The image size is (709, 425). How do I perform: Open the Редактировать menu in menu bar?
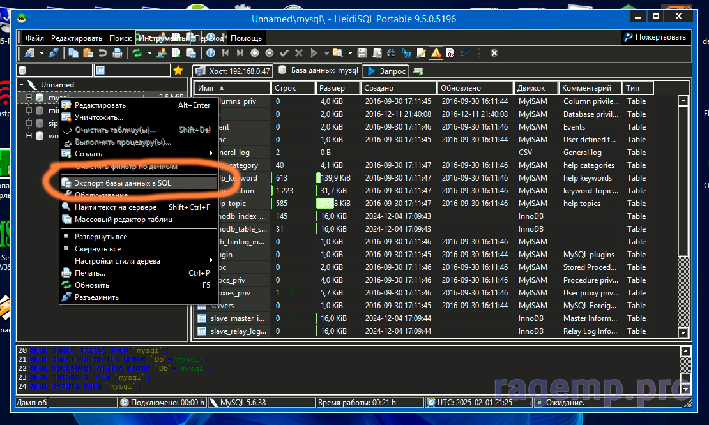[x=77, y=38]
